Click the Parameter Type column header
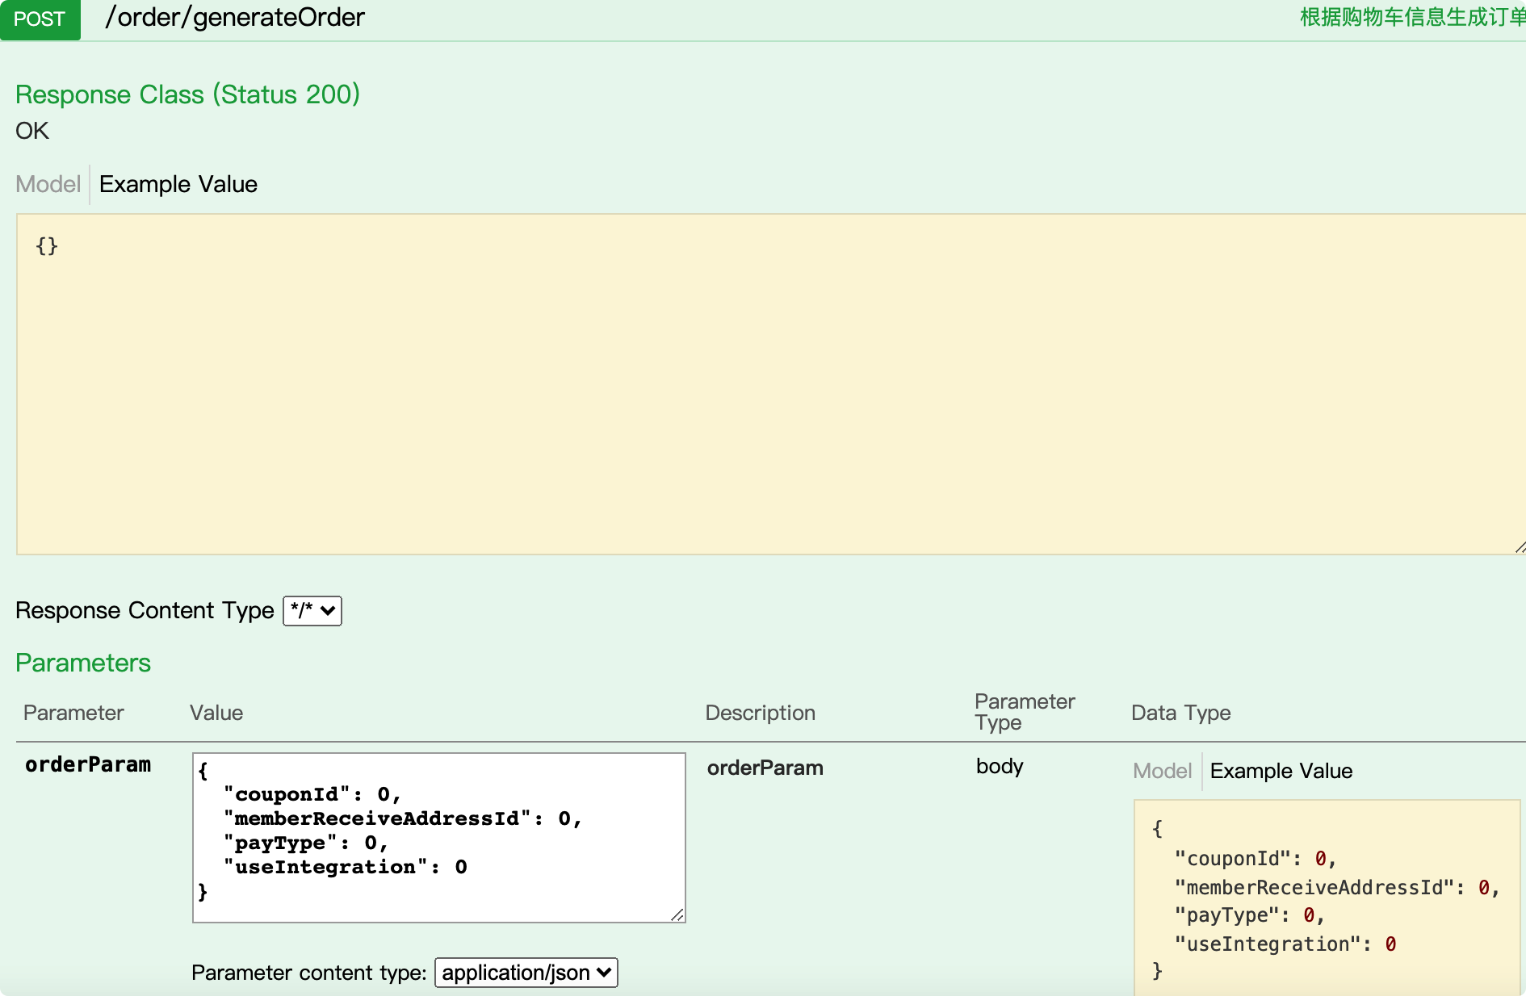The width and height of the screenshot is (1526, 996). (x=1025, y=712)
